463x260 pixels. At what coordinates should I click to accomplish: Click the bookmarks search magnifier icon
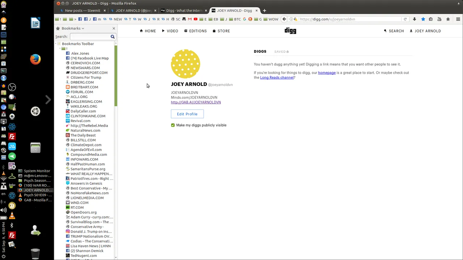(112, 36)
